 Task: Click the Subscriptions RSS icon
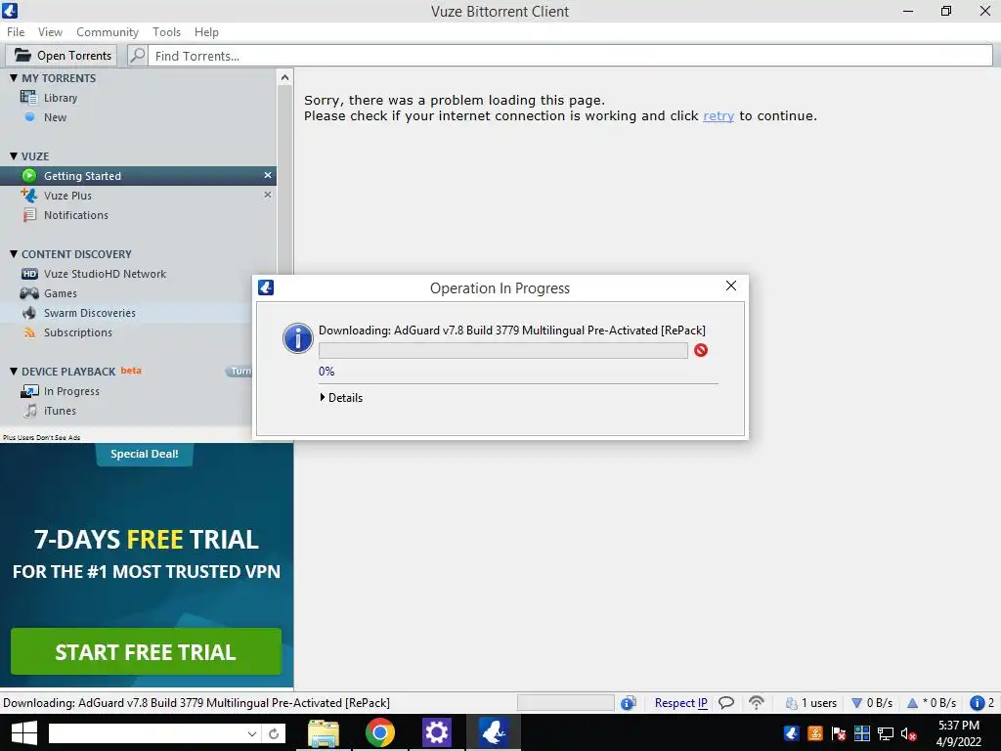point(29,332)
